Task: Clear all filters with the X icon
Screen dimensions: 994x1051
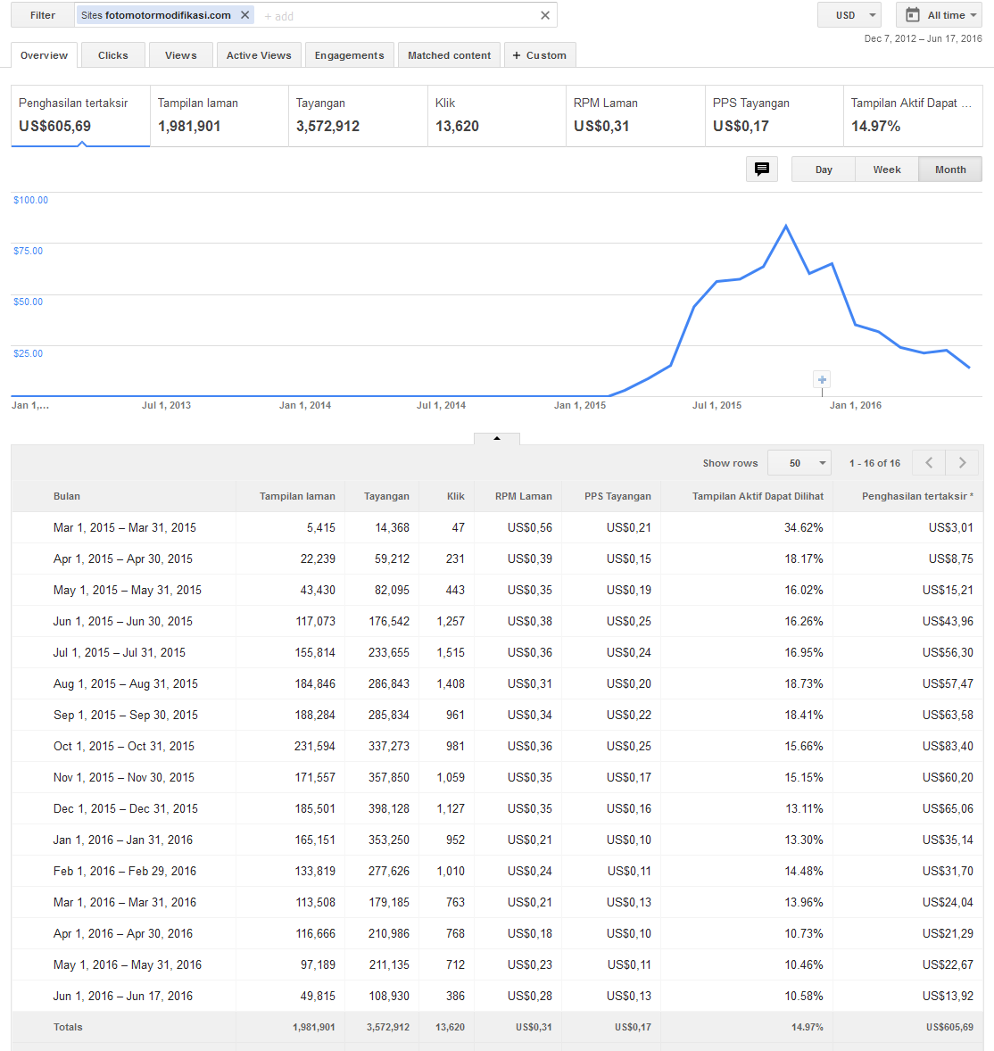Action: click(545, 15)
